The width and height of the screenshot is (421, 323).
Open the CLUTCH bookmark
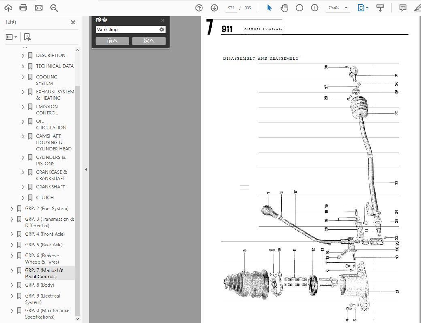(x=45, y=198)
